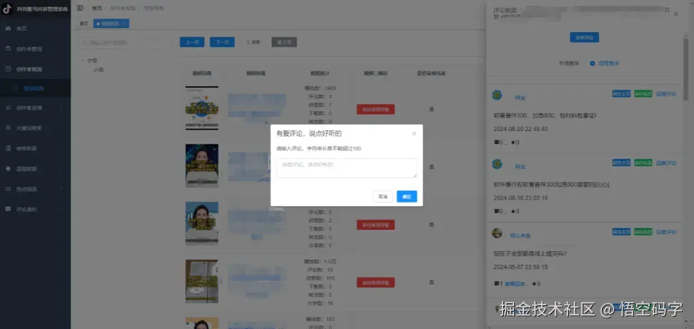Image resolution: width=694 pixels, height=329 pixels.
Task: Click green tag button on 2024-08-20 comment
Action: [x=643, y=94]
